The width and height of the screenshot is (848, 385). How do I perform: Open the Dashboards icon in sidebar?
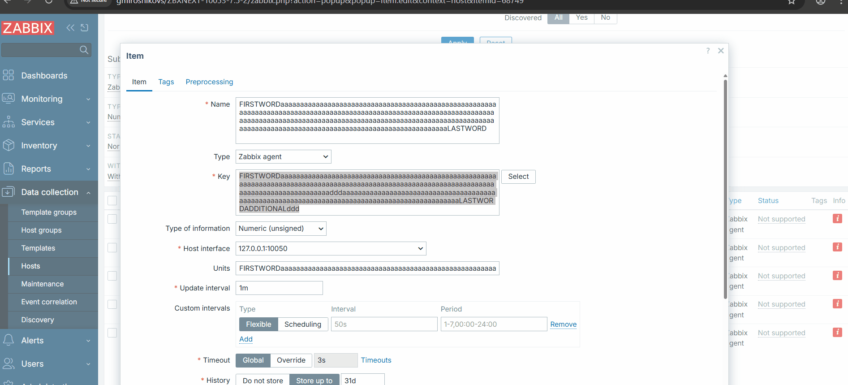9,75
